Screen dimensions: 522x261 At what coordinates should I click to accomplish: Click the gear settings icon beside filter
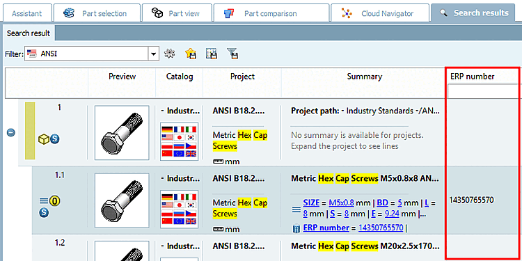coord(170,54)
